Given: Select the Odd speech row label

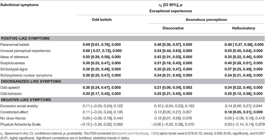Looking at the screenshot, I should tap(10, 87).
